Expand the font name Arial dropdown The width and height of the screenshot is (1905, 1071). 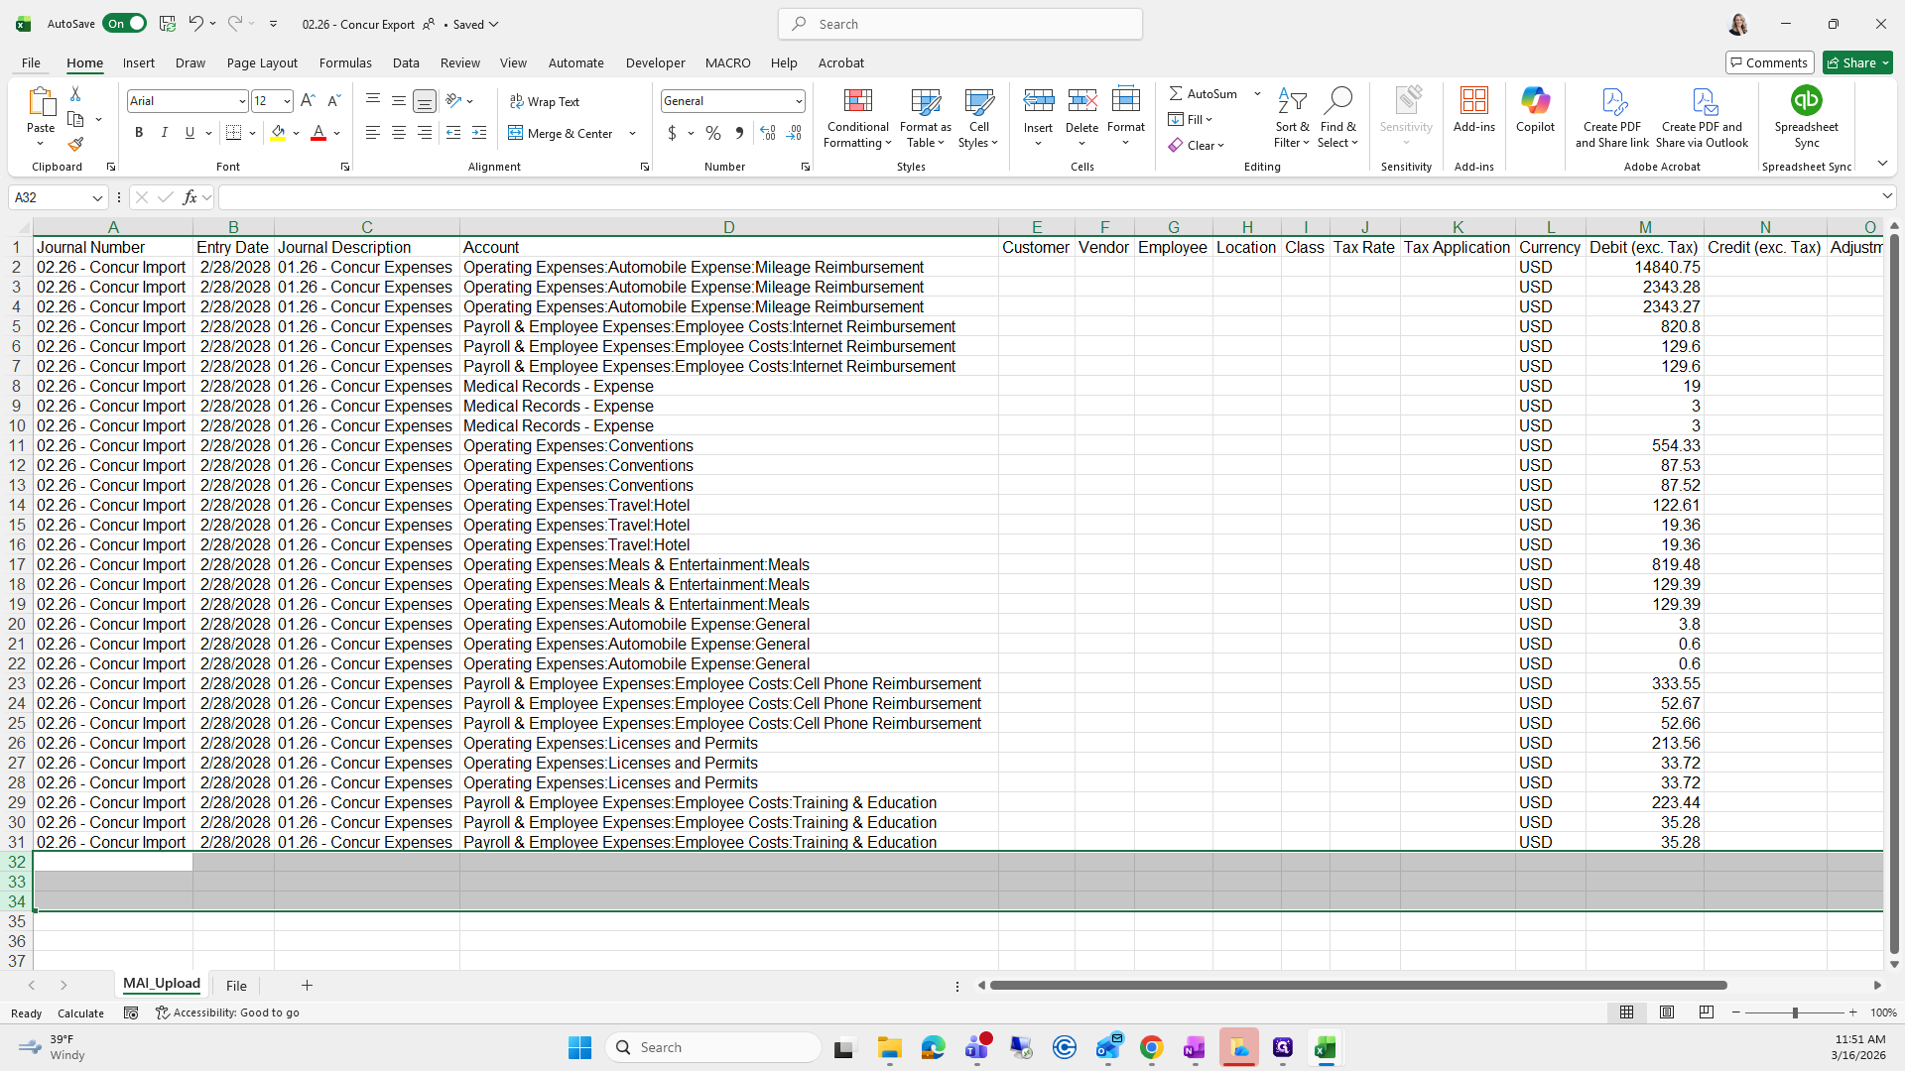coord(241,101)
